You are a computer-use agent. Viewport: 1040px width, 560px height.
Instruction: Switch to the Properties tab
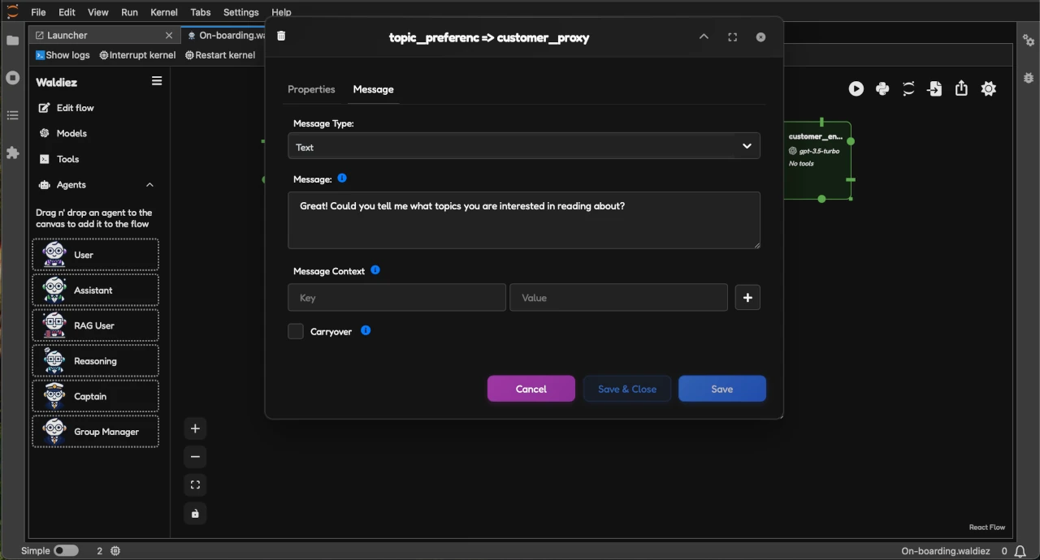pos(311,89)
